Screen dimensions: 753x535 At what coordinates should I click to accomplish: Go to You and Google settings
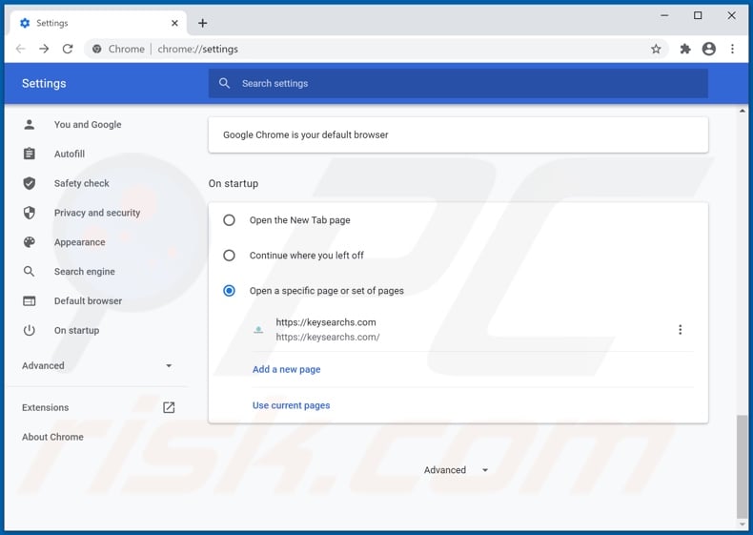[x=88, y=125]
